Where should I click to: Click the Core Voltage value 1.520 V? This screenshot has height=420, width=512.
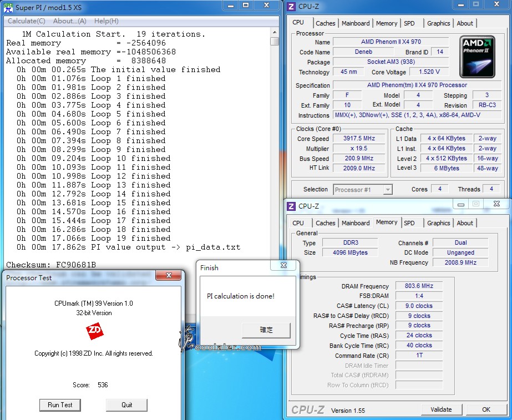(x=429, y=72)
